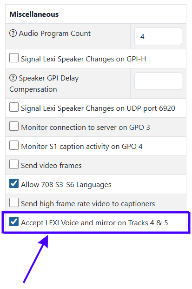The height and width of the screenshot is (289, 192).
Task: Click the Speaker GPI Delay Compensation label text
Action: [x=44, y=84]
